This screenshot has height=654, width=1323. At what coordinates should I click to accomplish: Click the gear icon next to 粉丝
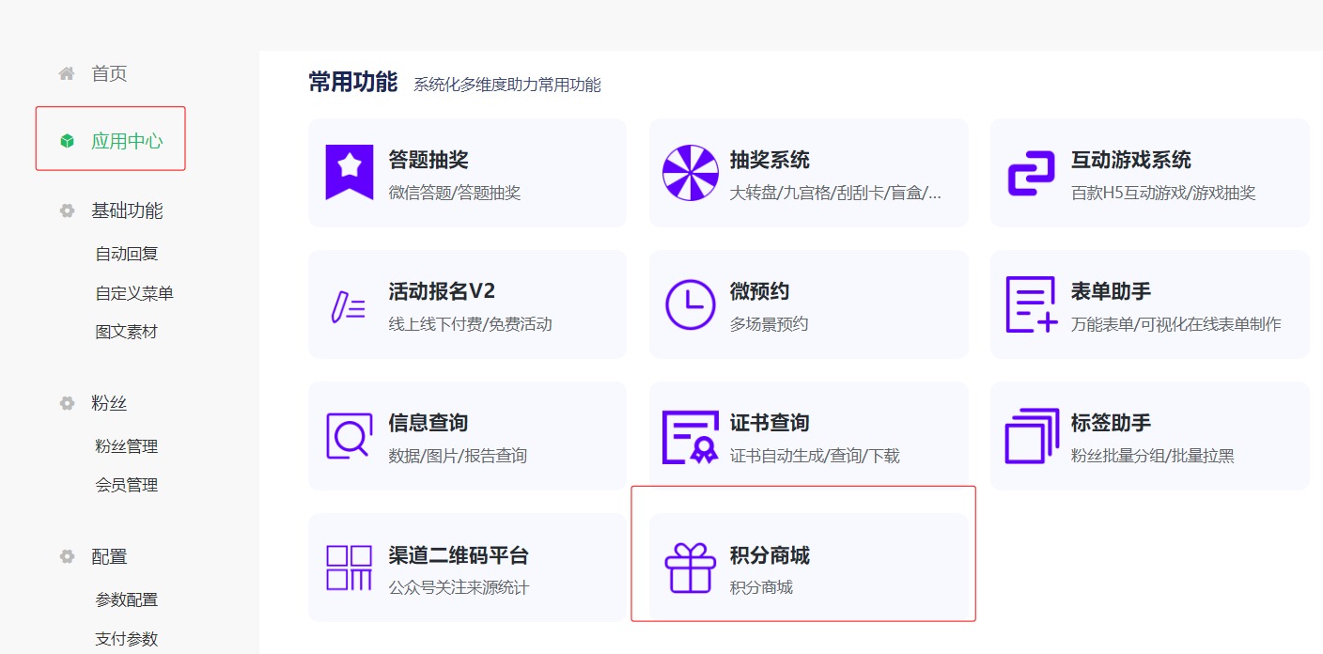pyautogui.click(x=67, y=403)
